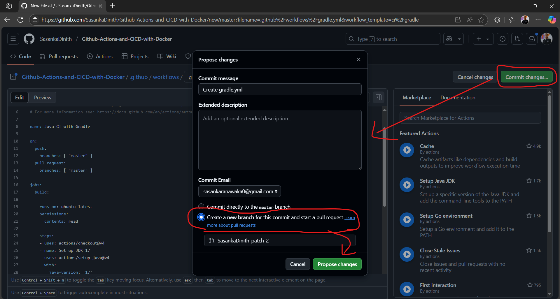Click the panel toggle icon beside the editor
Viewport: 560px width, 299px height.
coord(379,97)
